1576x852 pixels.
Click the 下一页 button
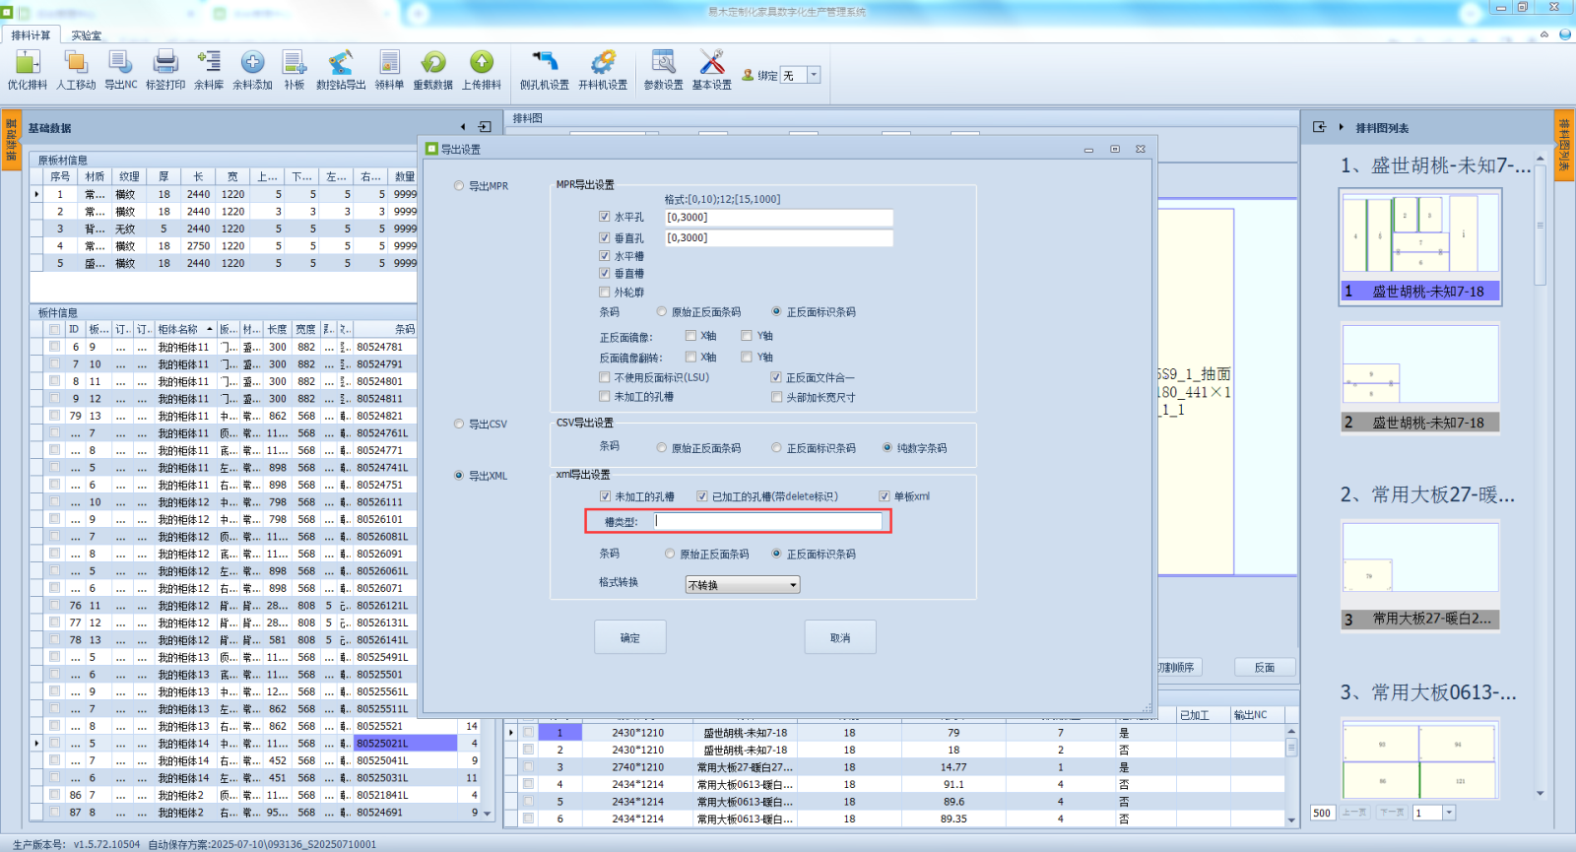pyautogui.click(x=1392, y=813)
